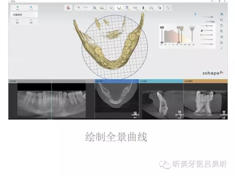This screenshot has width=235, height=176.
Task: Select the panoramic X-ray view panel
Action: point(51,99)
